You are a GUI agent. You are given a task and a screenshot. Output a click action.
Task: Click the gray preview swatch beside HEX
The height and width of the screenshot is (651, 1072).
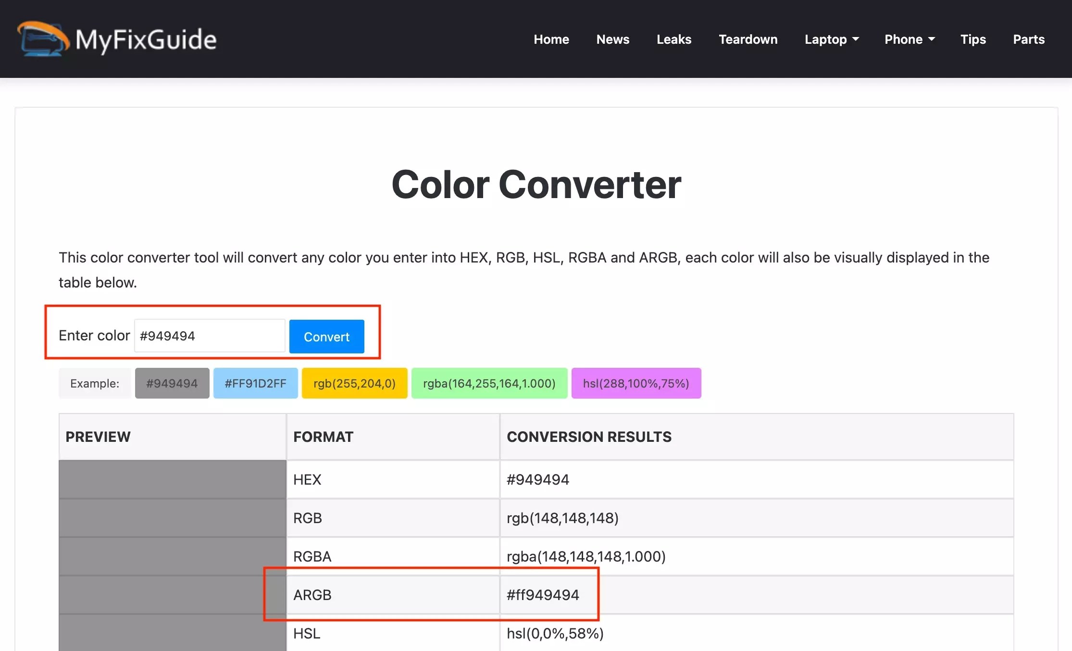(172, 479)
